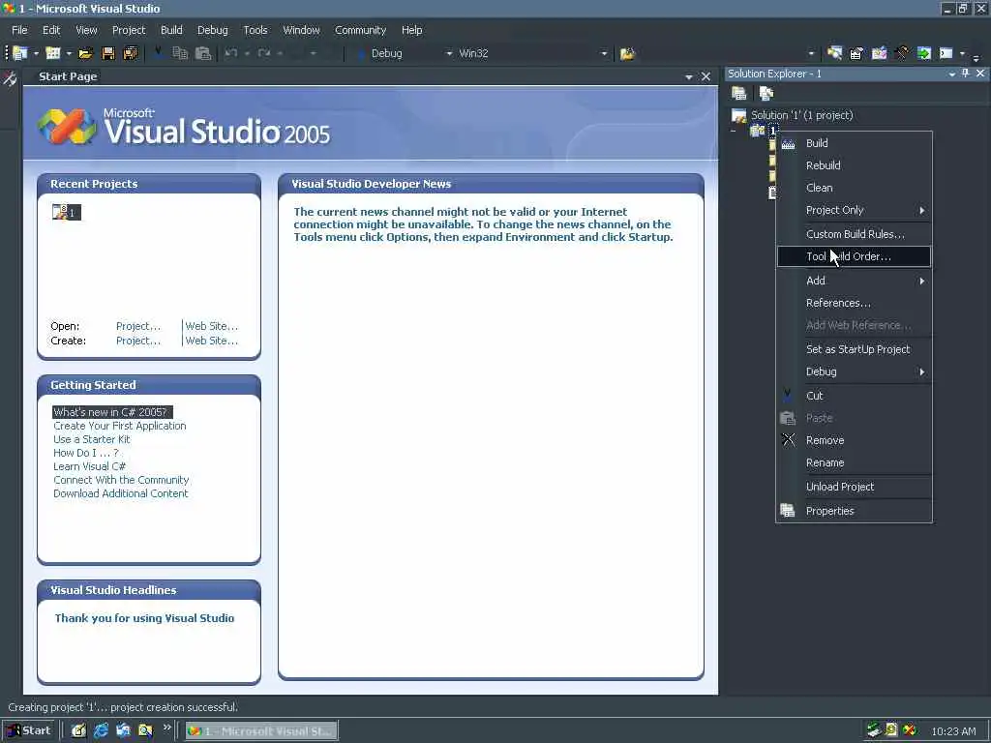Image resolution: width=991 pixels, height=743 pixels.
Task: Click Solution Explorer Properties toolbar icon
Action: point(738,94)
